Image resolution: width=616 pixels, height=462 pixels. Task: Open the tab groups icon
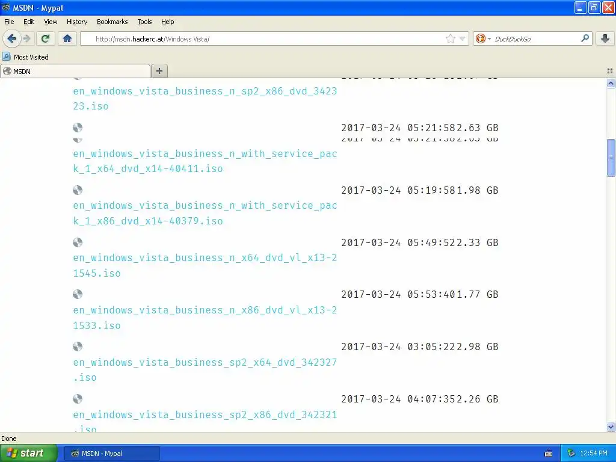(x=610, y=71)
